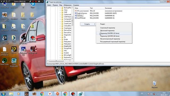Open the Razer Cortex desktop shortcut
The height and width of the screenshot is (96, 170).
(x=5, y=62)
